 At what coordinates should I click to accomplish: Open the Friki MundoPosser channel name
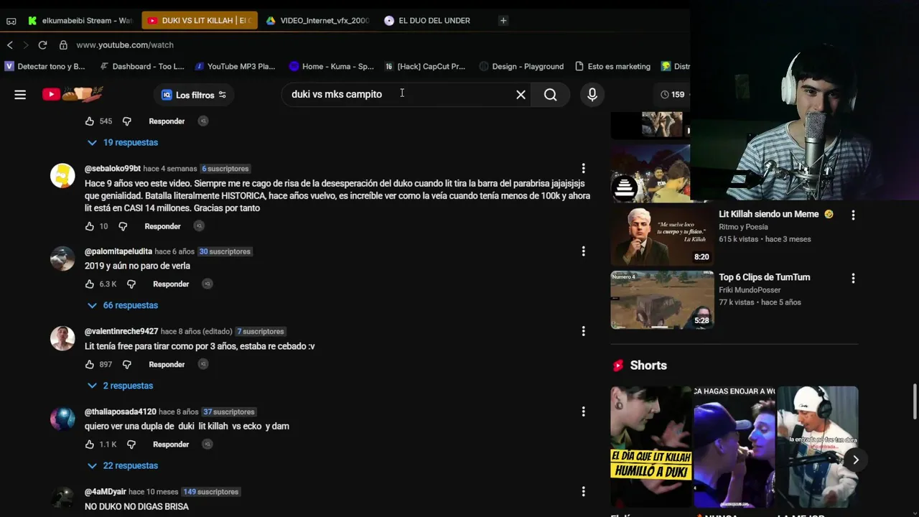(750, 290)
